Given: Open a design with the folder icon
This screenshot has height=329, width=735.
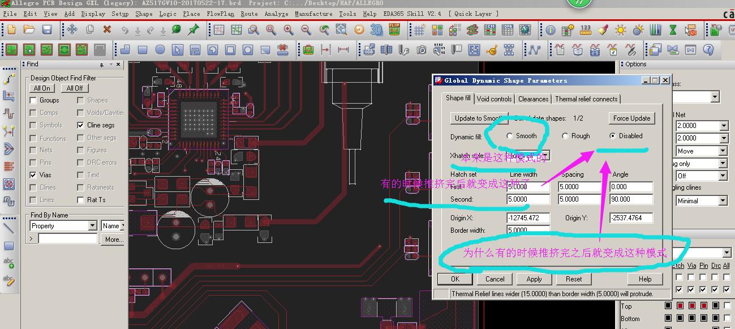Looking at the screenshot, I should 29,29.
